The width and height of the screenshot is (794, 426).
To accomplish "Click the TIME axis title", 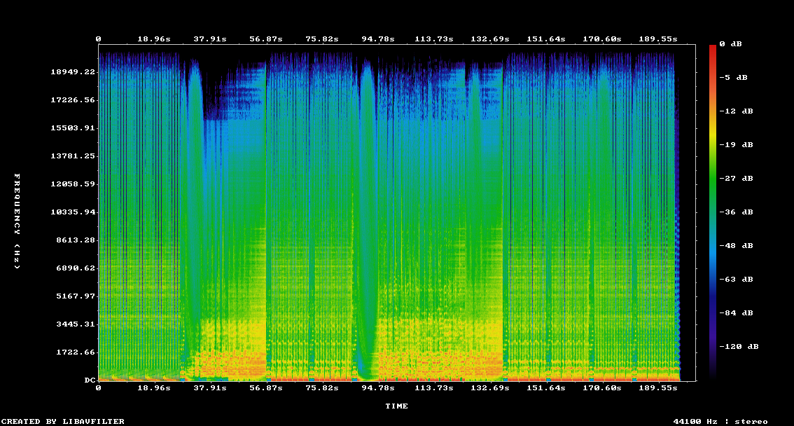I will [396, 406].
